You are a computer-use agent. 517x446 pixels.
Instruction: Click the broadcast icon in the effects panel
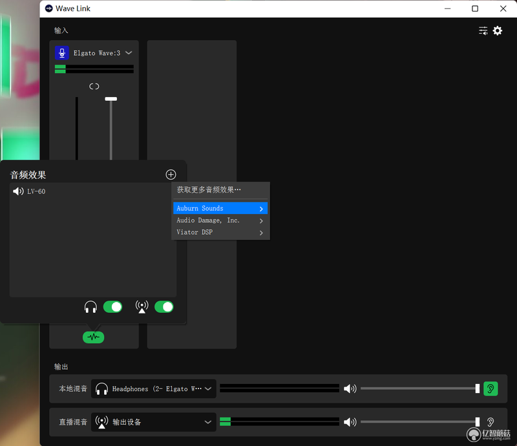point(142,307)
